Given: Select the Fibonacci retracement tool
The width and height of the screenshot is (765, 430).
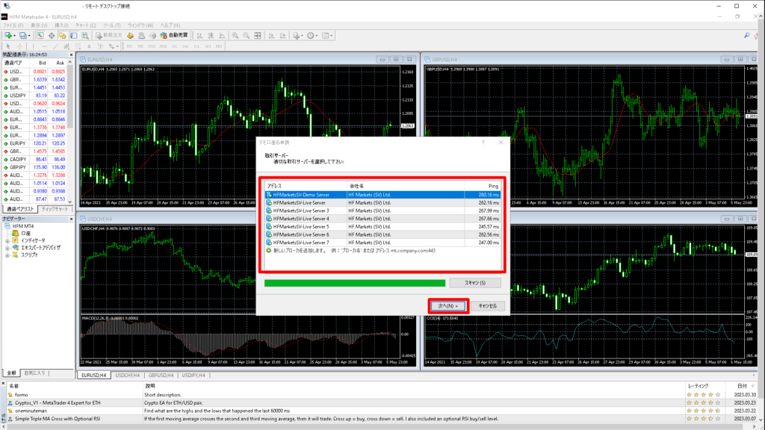Looking at the screenshot, I should [78, 46].
